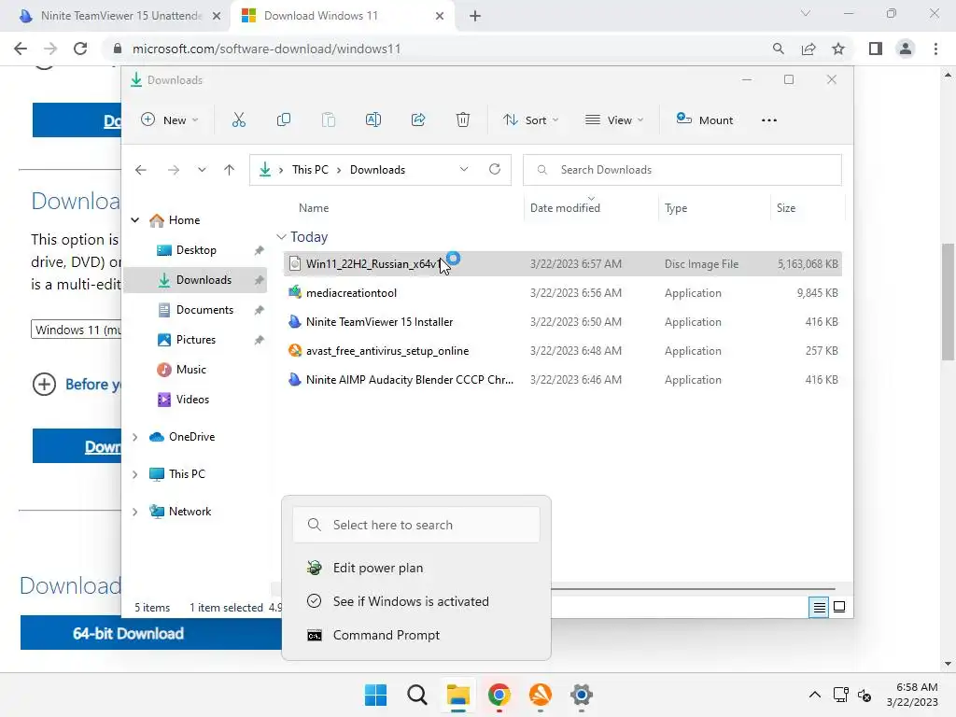This screenshot has width=956, height=717.
Task: Go up one folder level
Action: (x=229, y=170)
